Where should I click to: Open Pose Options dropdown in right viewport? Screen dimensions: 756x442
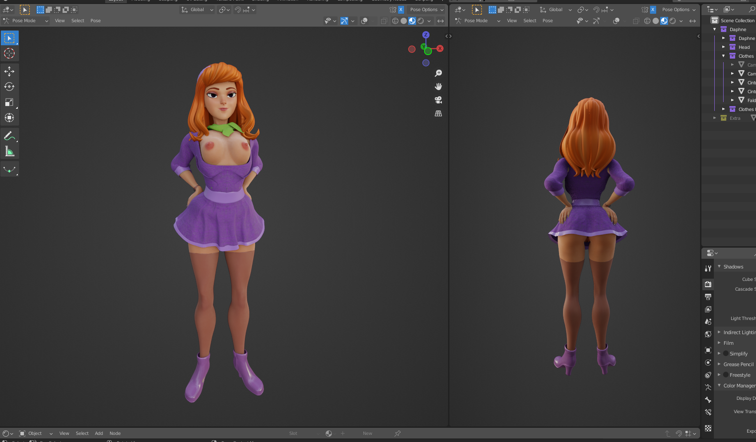click(x=679, y=10)
